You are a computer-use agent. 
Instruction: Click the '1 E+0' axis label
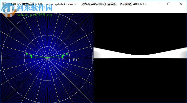[75, 60]
